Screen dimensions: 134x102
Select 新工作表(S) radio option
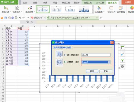coord(65,55)
